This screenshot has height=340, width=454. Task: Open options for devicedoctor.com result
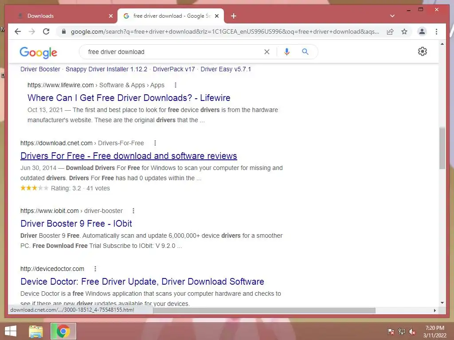95,269
